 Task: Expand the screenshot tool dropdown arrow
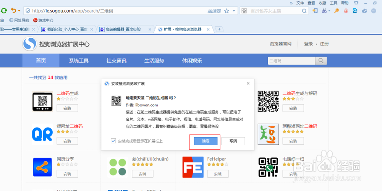(329, 11)
